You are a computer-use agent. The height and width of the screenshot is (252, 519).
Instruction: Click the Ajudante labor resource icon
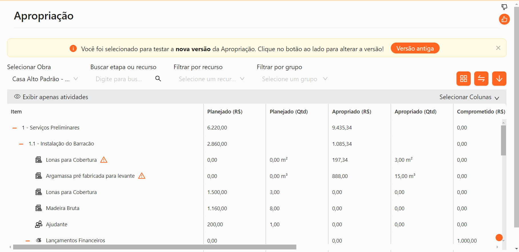(39, 224)
